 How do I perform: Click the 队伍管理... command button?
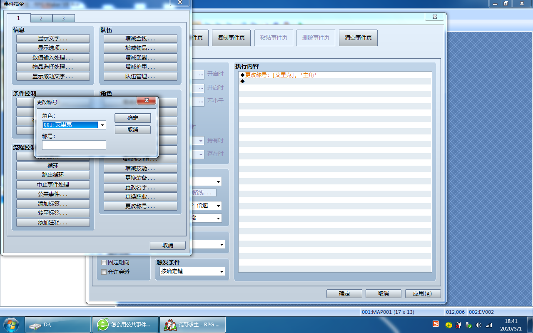click(140, 77)
